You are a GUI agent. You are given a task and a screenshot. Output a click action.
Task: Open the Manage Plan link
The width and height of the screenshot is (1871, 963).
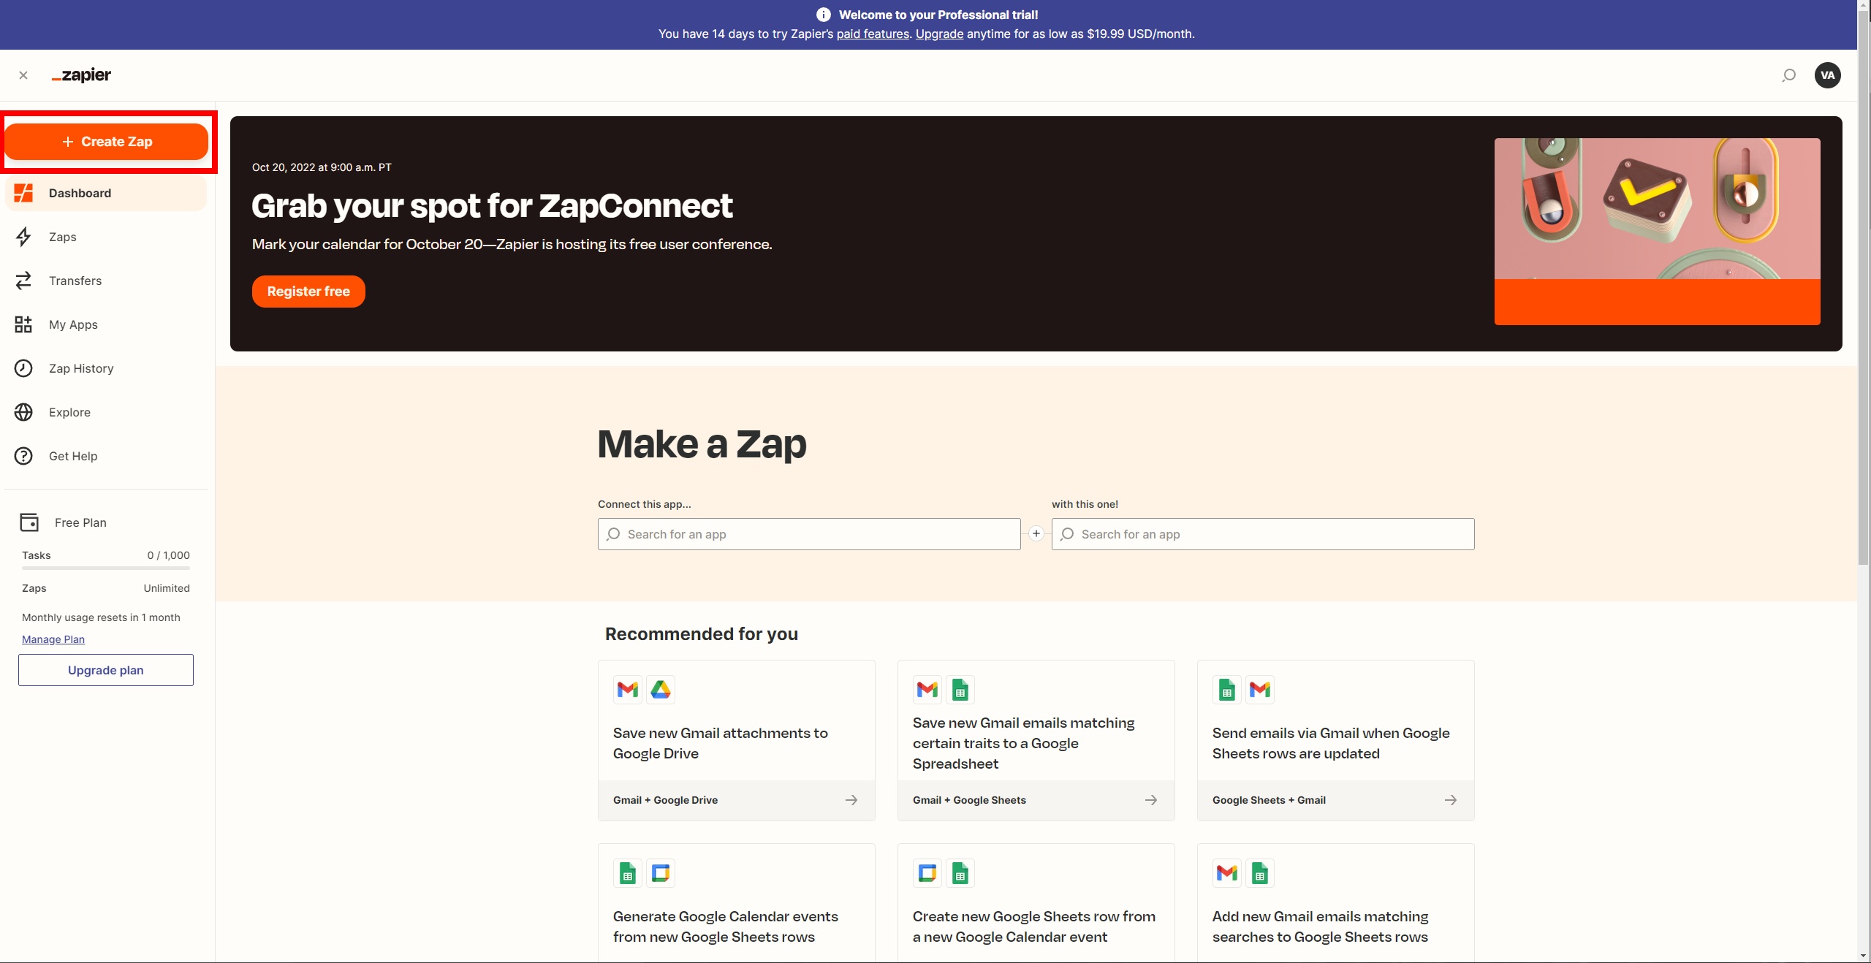point(53,639)
